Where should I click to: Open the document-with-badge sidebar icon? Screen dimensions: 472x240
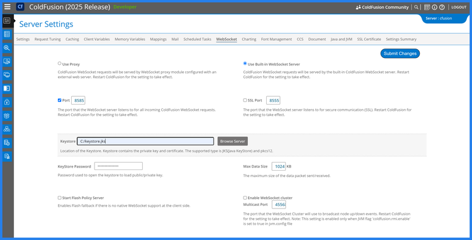7,156
